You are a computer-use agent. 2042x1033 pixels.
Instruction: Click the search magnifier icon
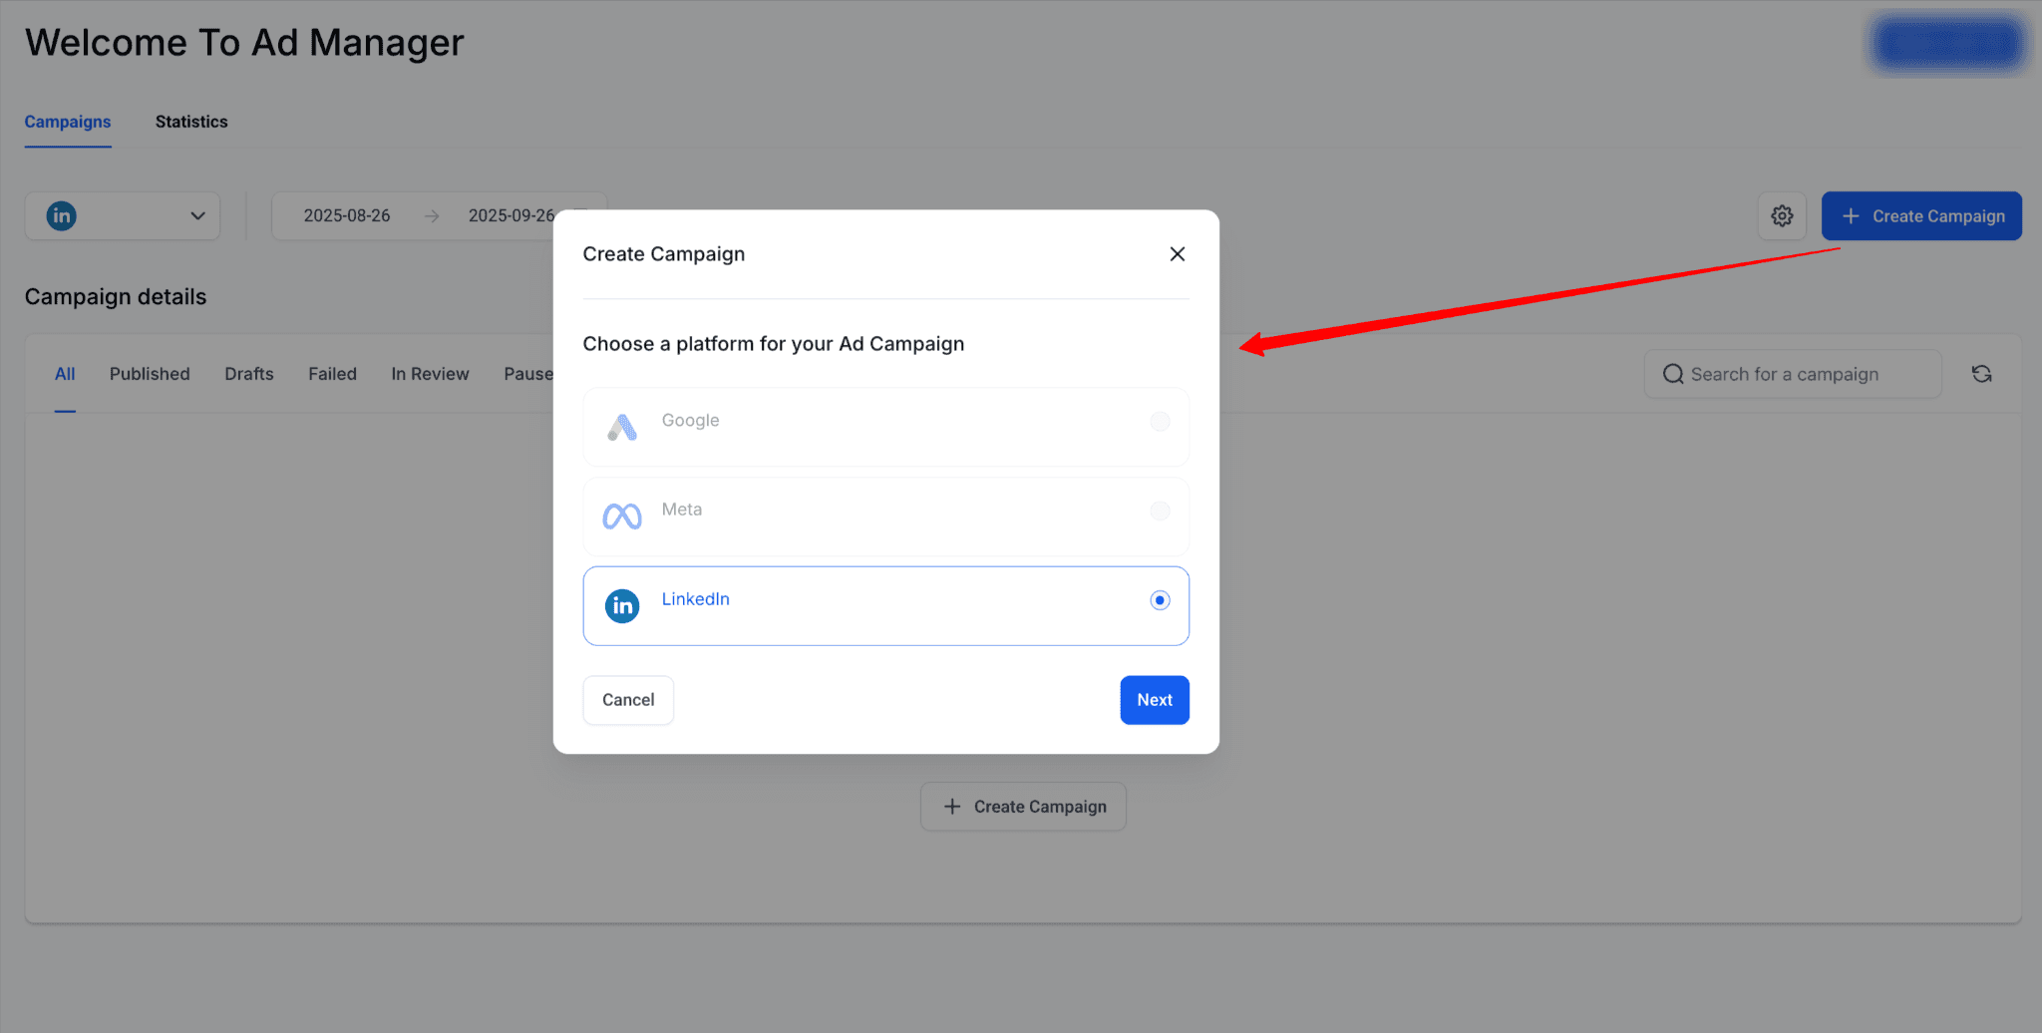[1673, 374]
